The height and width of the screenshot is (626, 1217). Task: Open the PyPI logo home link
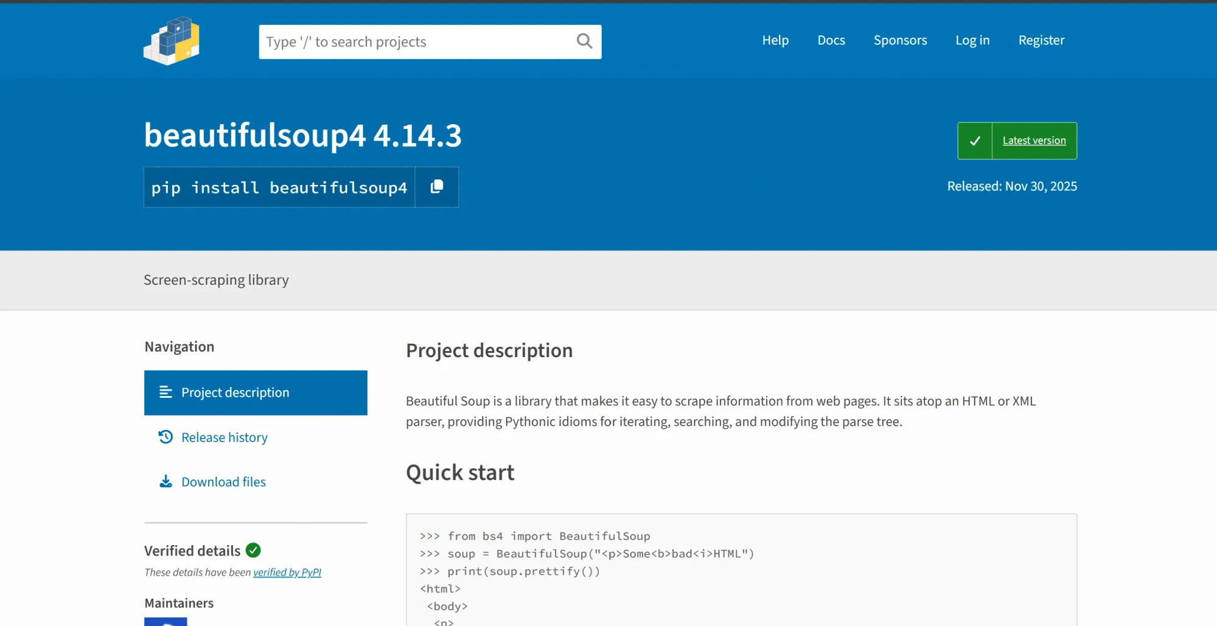click(172, 41)
